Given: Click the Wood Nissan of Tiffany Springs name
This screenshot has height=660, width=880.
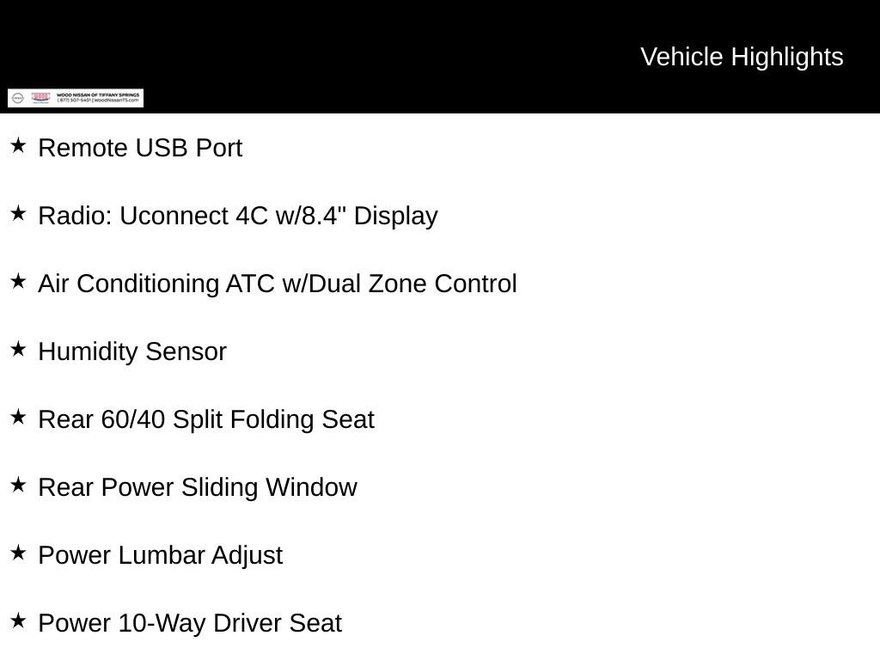Looking at the screenshot, I should click(x=97, y=95).
